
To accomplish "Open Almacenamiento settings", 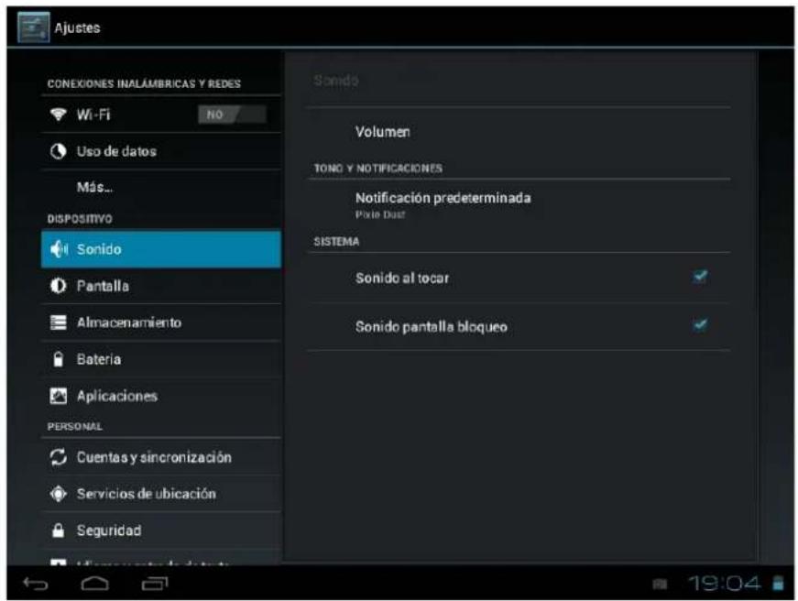I will click(161, 322).
